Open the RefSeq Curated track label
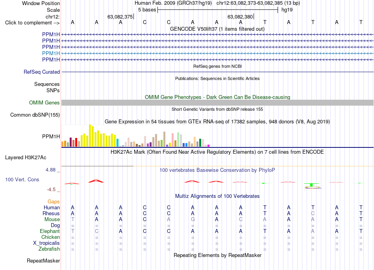Screen dimensions: 374x270 coord(42,72)
